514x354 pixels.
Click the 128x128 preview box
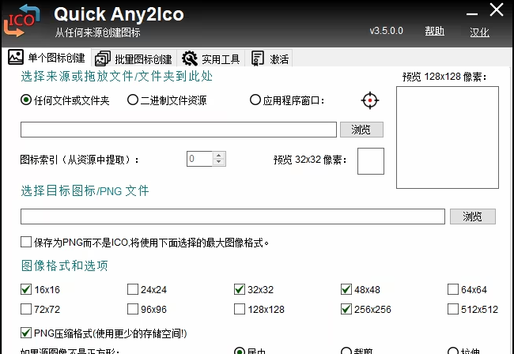pos(448,137)
